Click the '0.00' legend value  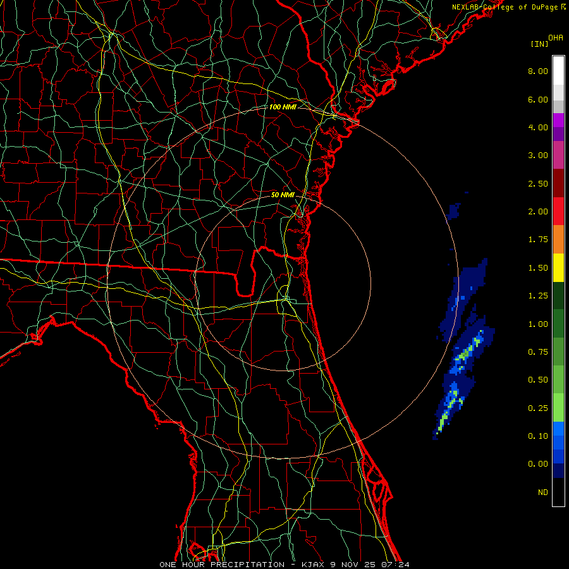coord(538,464)
